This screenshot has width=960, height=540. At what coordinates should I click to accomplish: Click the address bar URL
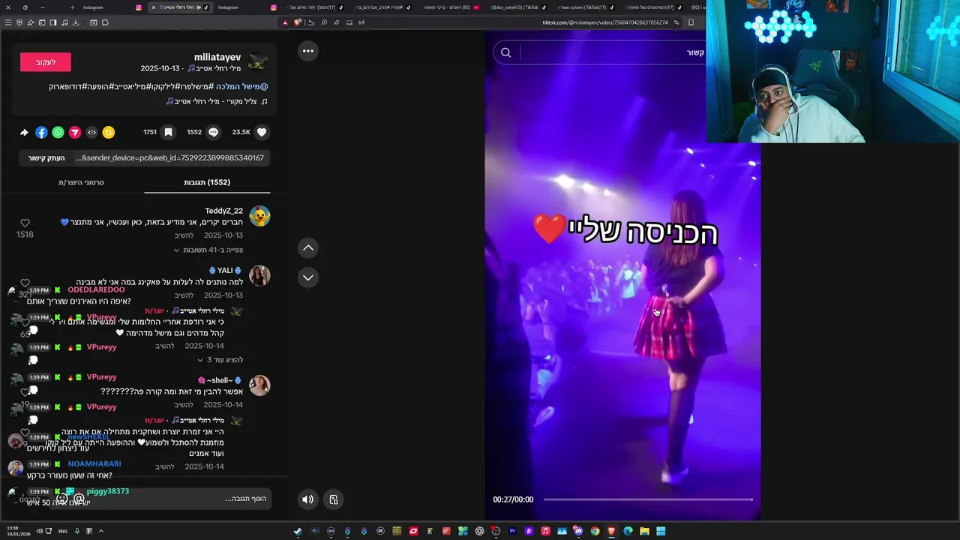coord(604,22)
